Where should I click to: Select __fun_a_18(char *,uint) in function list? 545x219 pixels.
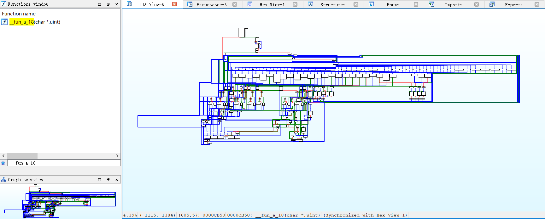click(x=35, y=22)
